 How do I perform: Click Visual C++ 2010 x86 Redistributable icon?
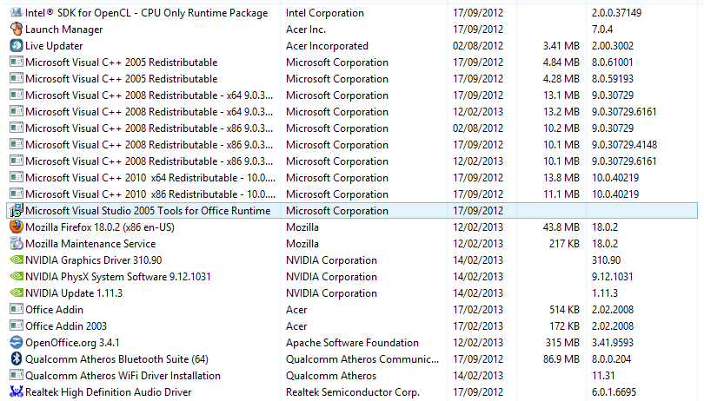click(17, 194)
